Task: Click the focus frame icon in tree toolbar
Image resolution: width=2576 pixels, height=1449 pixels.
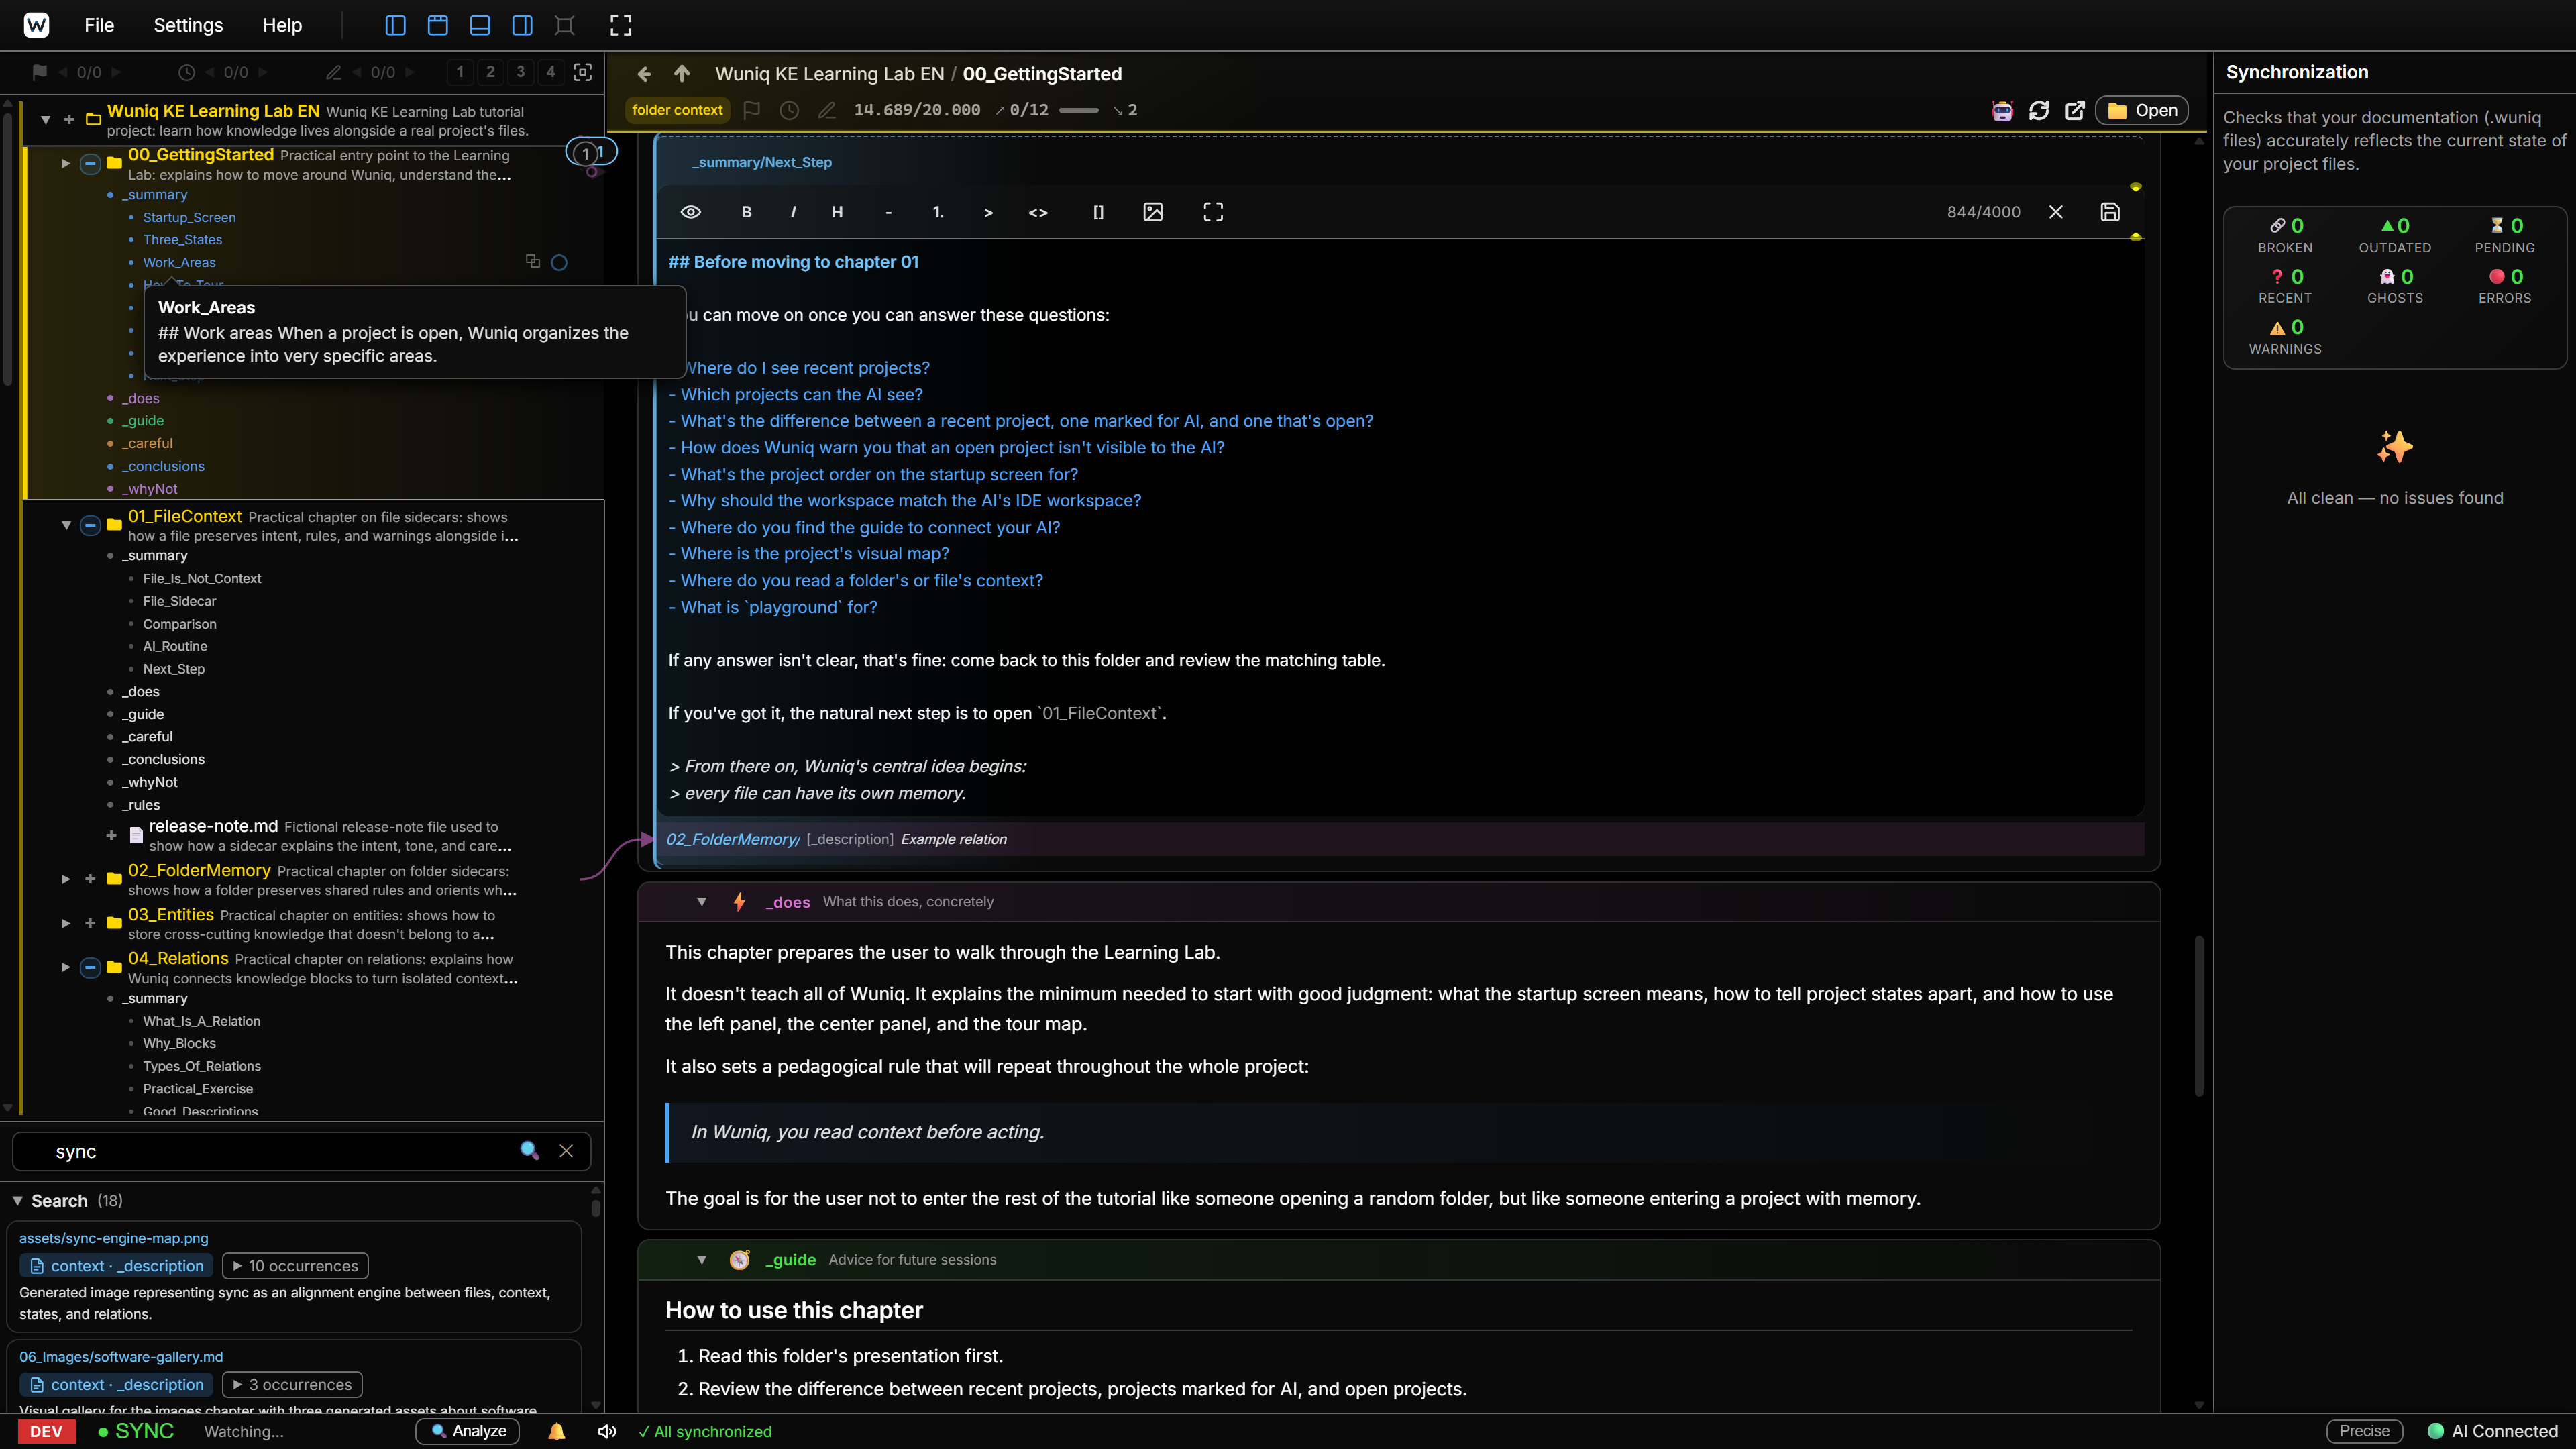Action: click(583, 72)
